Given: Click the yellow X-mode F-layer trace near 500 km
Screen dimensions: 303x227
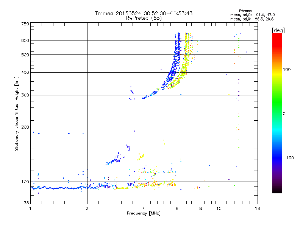Looking at the screenshot, I should point(186,55).
